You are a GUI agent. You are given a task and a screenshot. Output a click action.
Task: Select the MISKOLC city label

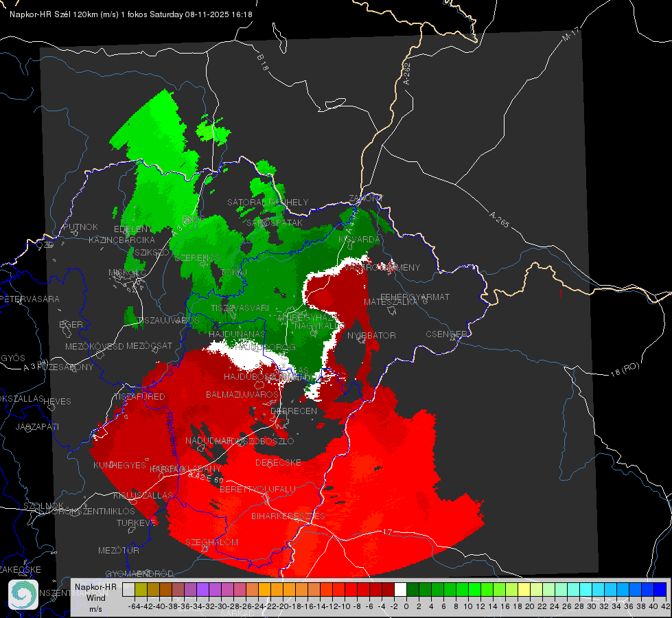tap(127, 273)
